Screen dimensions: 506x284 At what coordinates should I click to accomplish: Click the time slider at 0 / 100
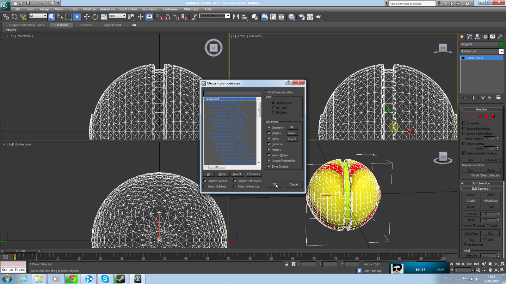[21, 251]
